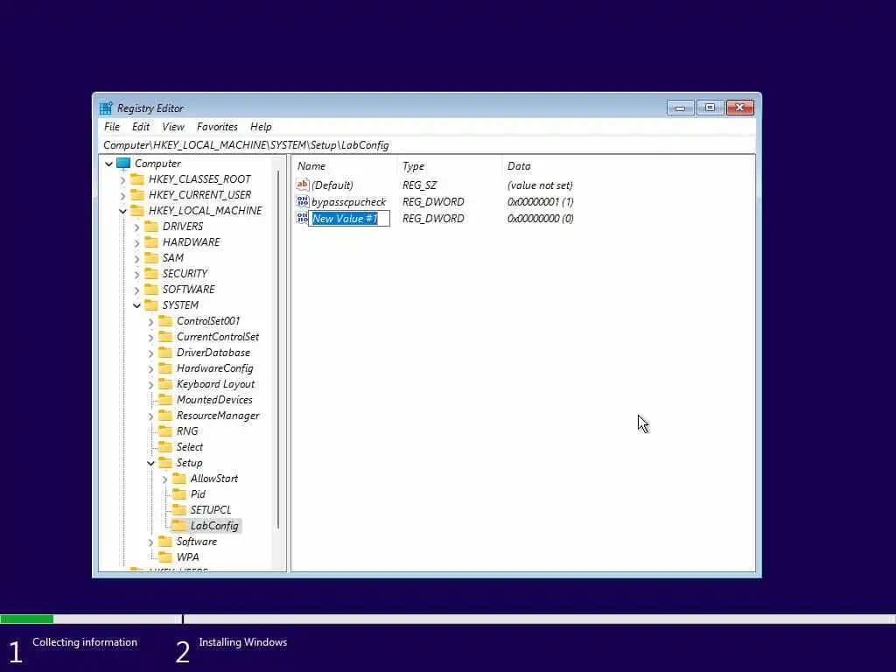Click the Collecting information step label
896x672 pixels.
(x=85, y=642)
